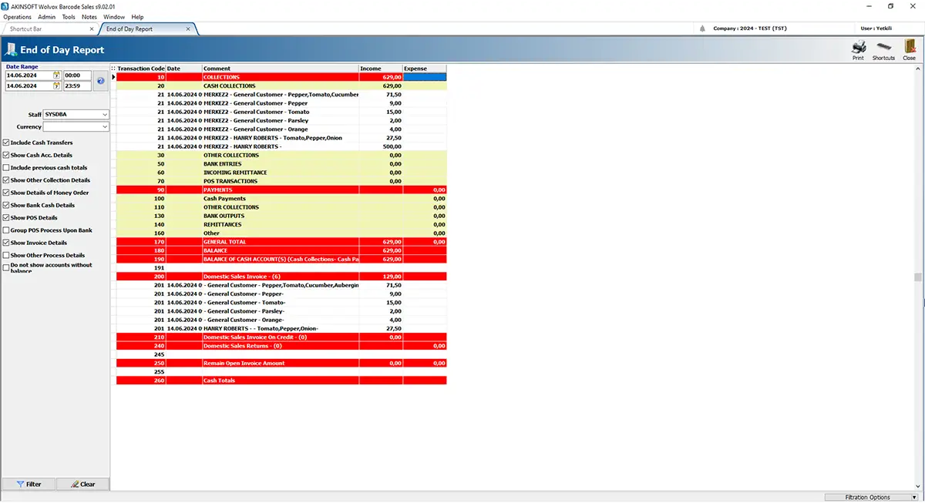Select the Domestic Sales Invoice - (6) row

pos(281,277)
